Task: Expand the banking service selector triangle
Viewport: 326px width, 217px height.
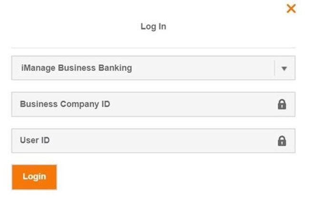Action: point(284,68)
